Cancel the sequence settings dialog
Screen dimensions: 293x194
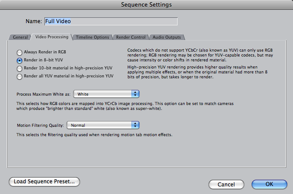(226, 185)
